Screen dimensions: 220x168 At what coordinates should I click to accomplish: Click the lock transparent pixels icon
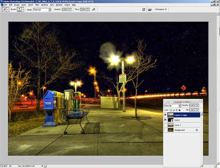(171, 110)
